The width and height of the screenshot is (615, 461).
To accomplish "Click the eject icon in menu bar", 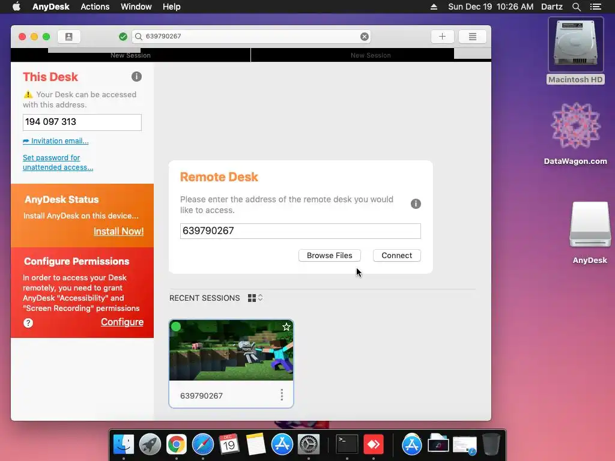I will click(434, 7).
